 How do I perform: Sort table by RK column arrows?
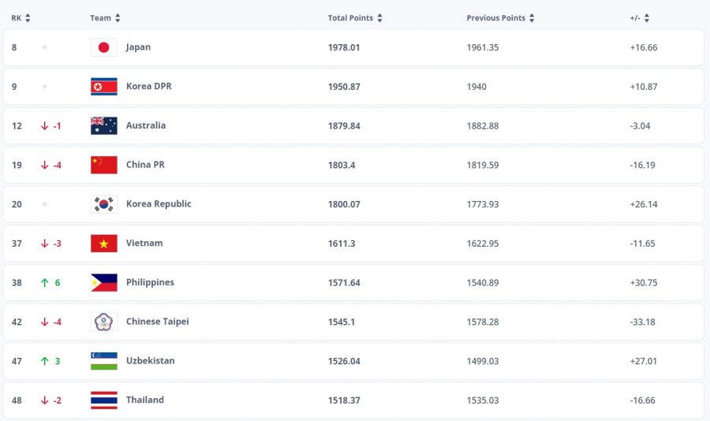point(27,18)
